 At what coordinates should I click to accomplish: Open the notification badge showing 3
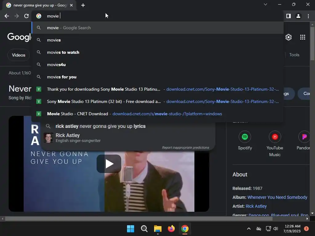306,228
